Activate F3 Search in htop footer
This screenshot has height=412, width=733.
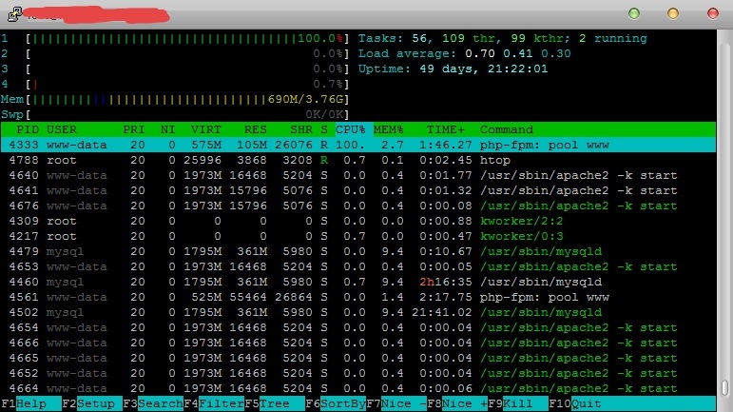pos(153,403)
